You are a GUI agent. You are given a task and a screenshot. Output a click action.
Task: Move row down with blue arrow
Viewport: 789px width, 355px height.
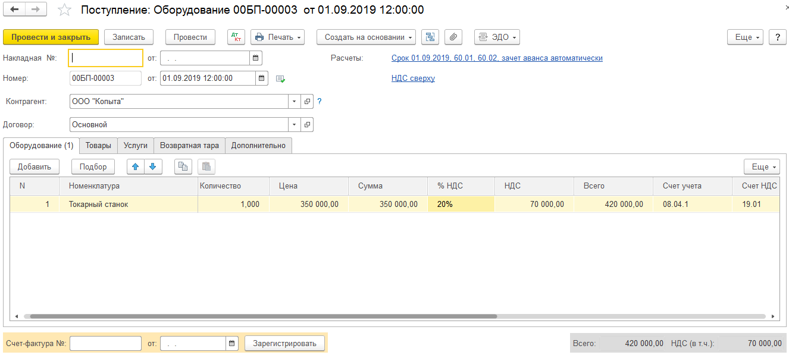pos(152,166)
